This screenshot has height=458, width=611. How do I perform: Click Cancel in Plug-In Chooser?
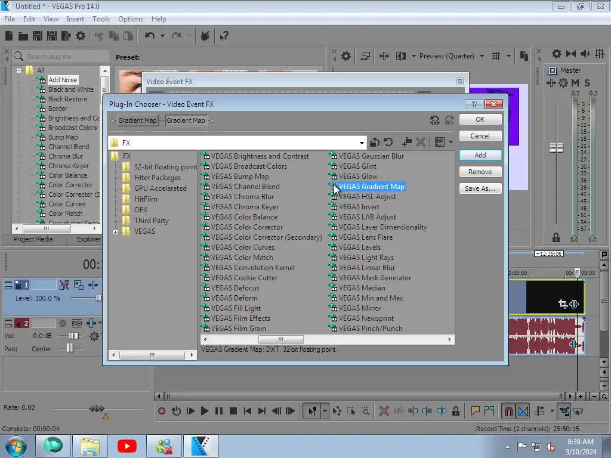coord(480,136)
